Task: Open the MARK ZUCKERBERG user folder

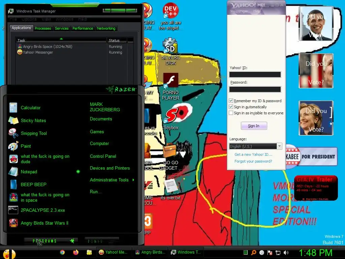Action: pos(105,107)
